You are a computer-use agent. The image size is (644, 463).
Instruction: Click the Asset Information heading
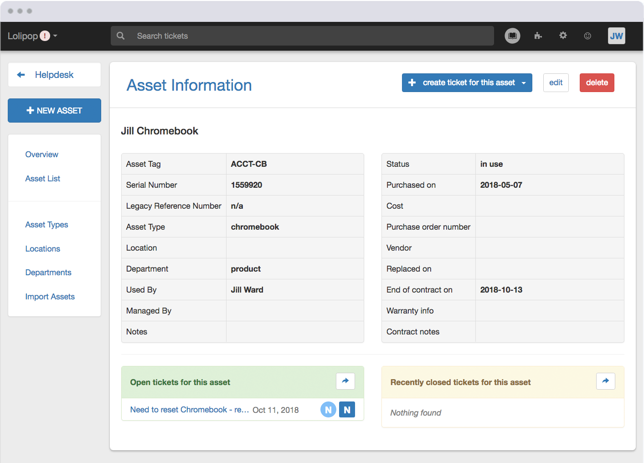189,85
